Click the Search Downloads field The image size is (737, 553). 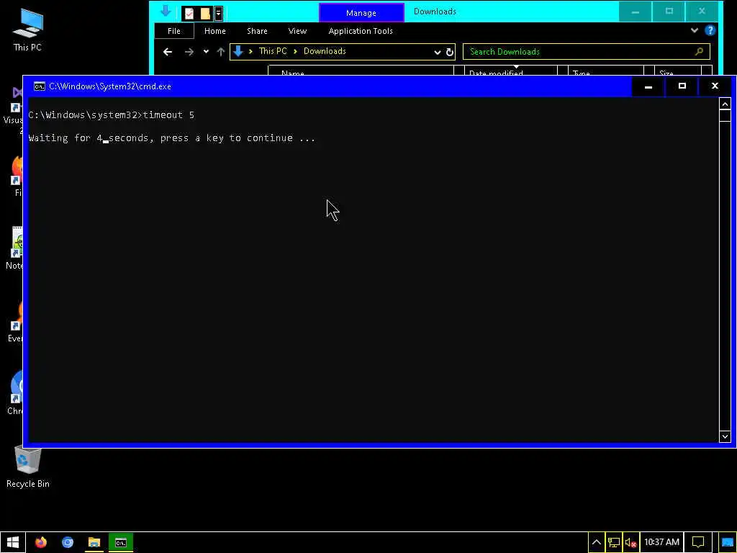point(586,52)
